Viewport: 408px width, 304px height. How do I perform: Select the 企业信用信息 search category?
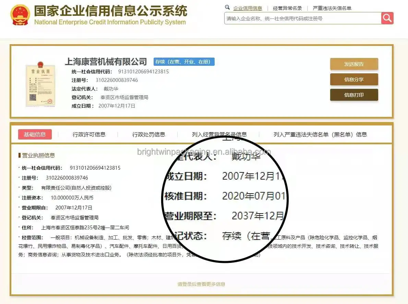248,8
